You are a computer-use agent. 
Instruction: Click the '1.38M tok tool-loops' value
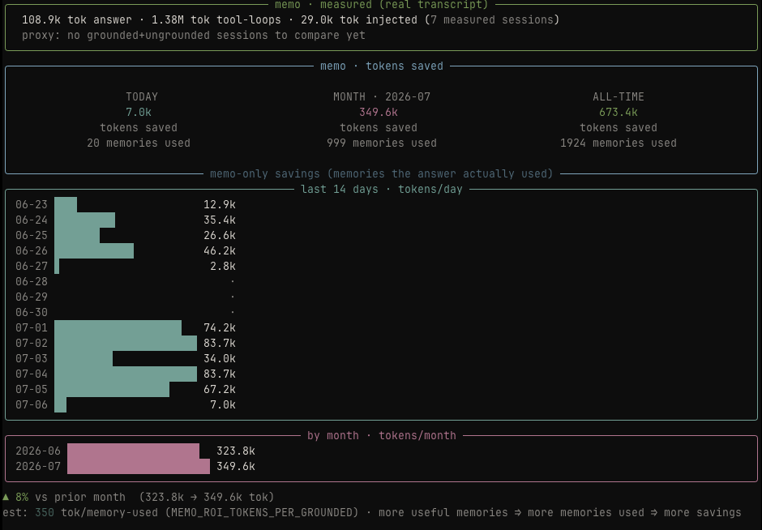tap(216, 20)
